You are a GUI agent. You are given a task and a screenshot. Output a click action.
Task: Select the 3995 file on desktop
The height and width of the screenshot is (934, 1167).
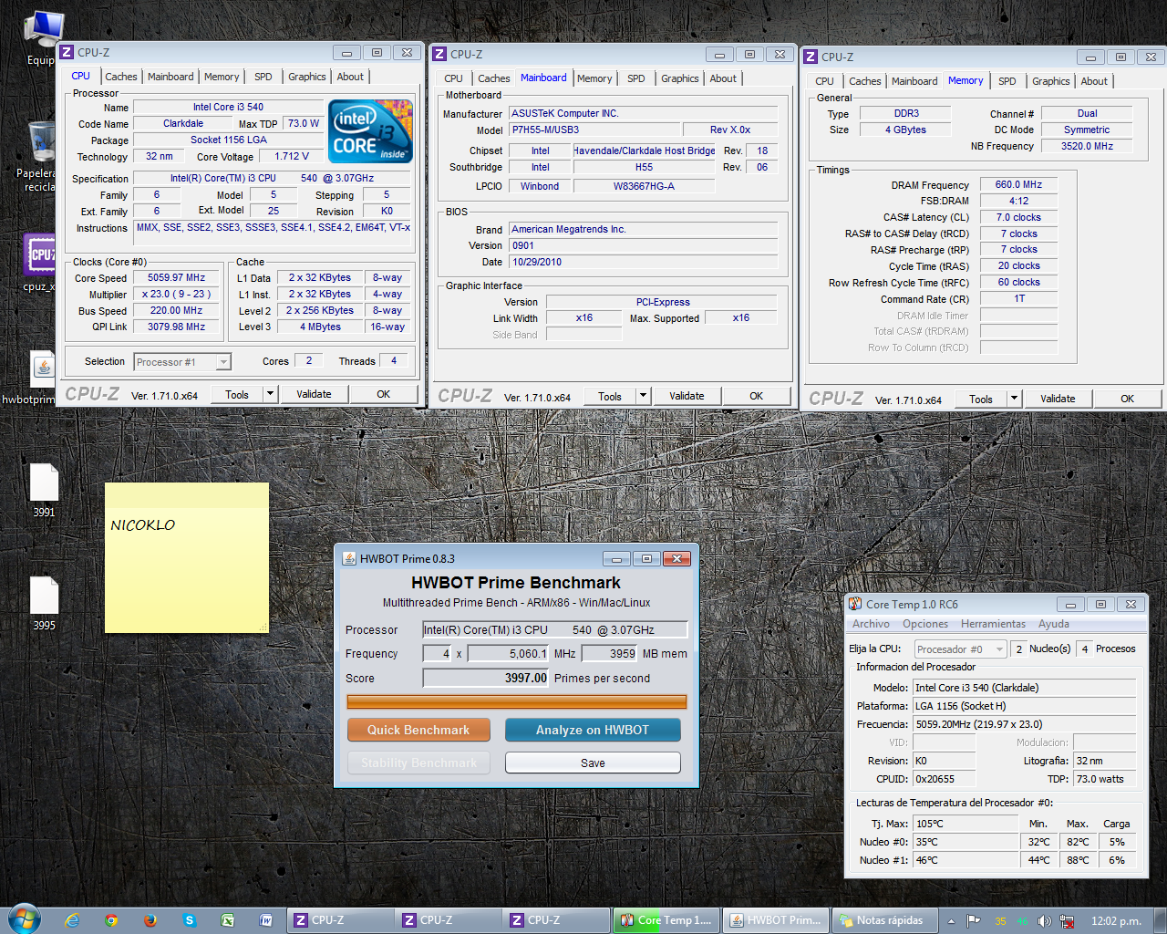pos(44,603)
